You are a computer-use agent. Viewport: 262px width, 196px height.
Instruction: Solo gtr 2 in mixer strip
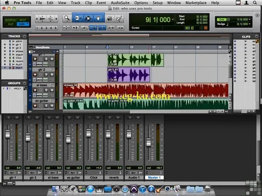[x=29, y=117]
